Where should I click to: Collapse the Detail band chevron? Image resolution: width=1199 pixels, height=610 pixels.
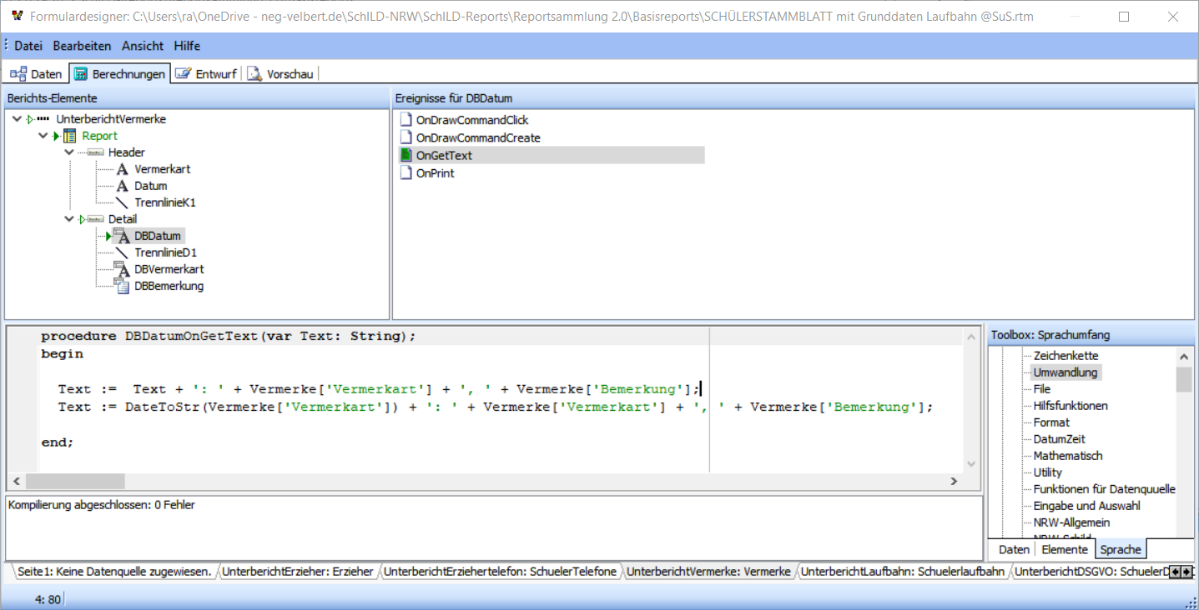click(68, 219)
